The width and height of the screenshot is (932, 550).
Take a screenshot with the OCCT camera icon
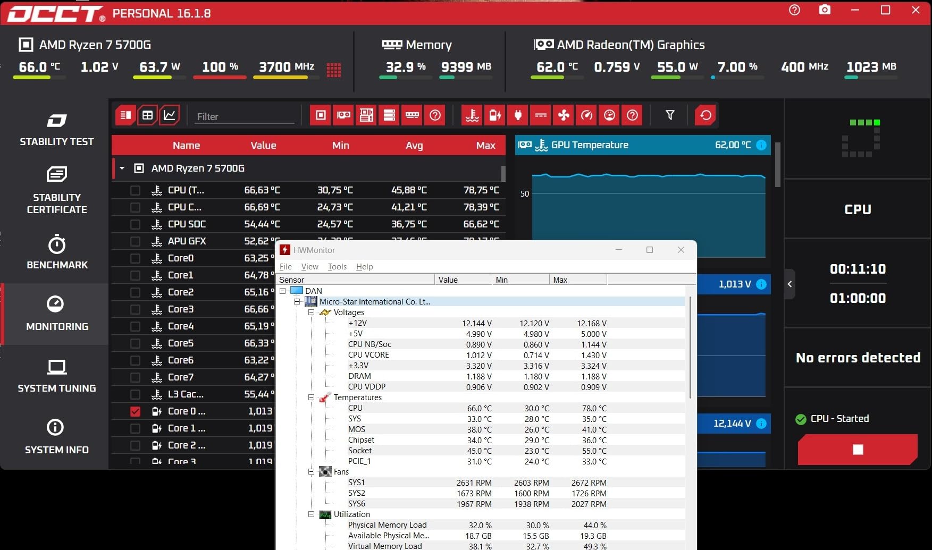825,10
